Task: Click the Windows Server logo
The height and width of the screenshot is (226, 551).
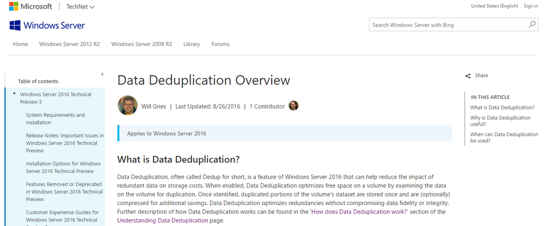Action: [47, 25]
